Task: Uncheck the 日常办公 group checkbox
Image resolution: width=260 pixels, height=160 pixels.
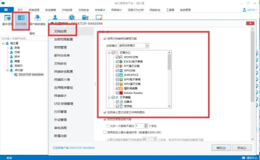Action: coord(113,53)
